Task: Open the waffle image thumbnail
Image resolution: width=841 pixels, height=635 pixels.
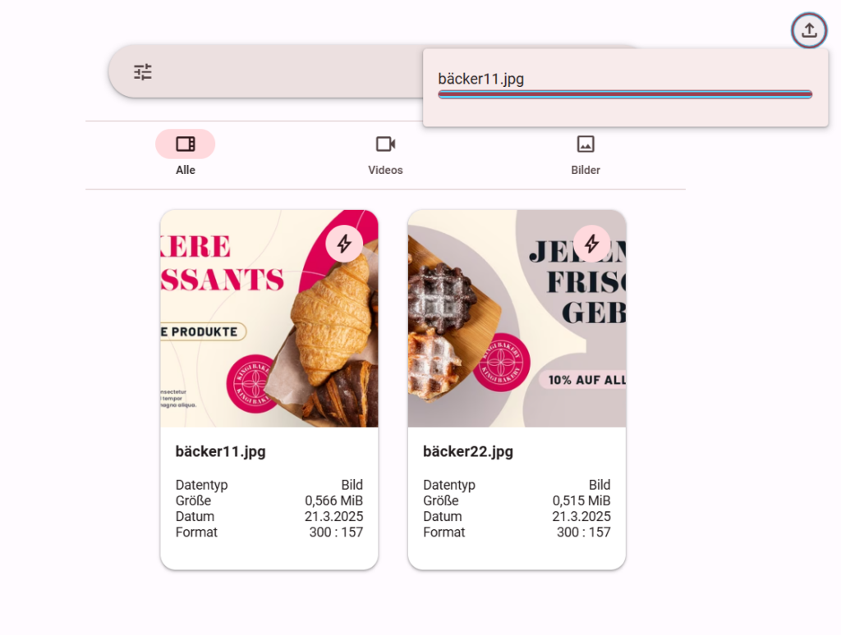Action: (517, 318)
